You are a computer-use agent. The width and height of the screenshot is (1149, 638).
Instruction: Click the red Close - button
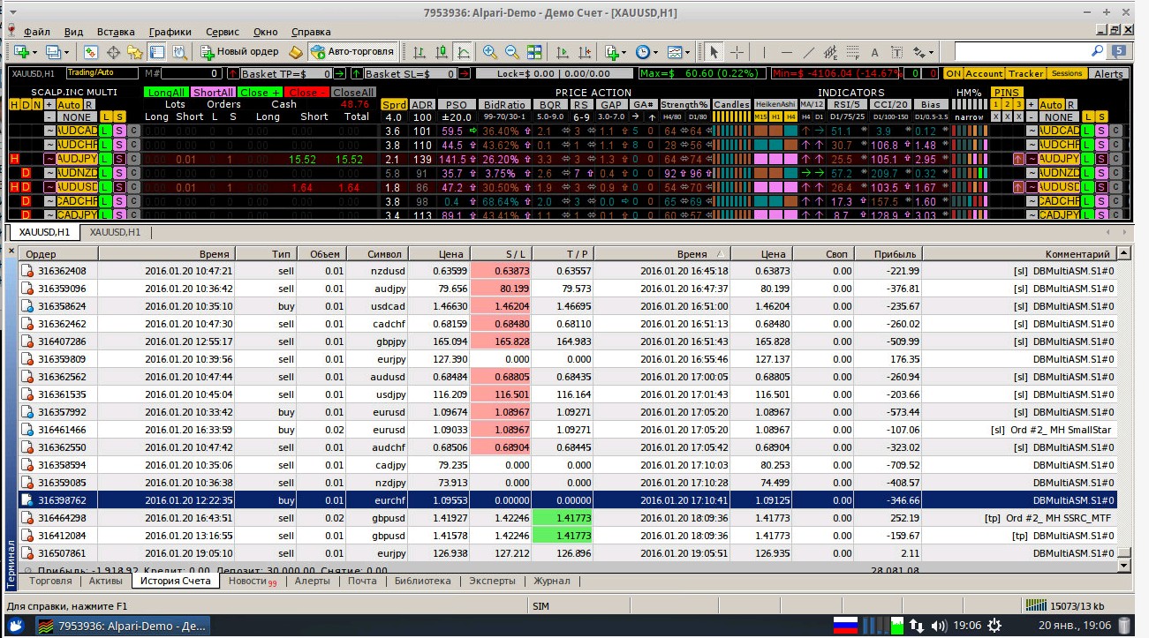pyautogui.click(x=305, y=92)
